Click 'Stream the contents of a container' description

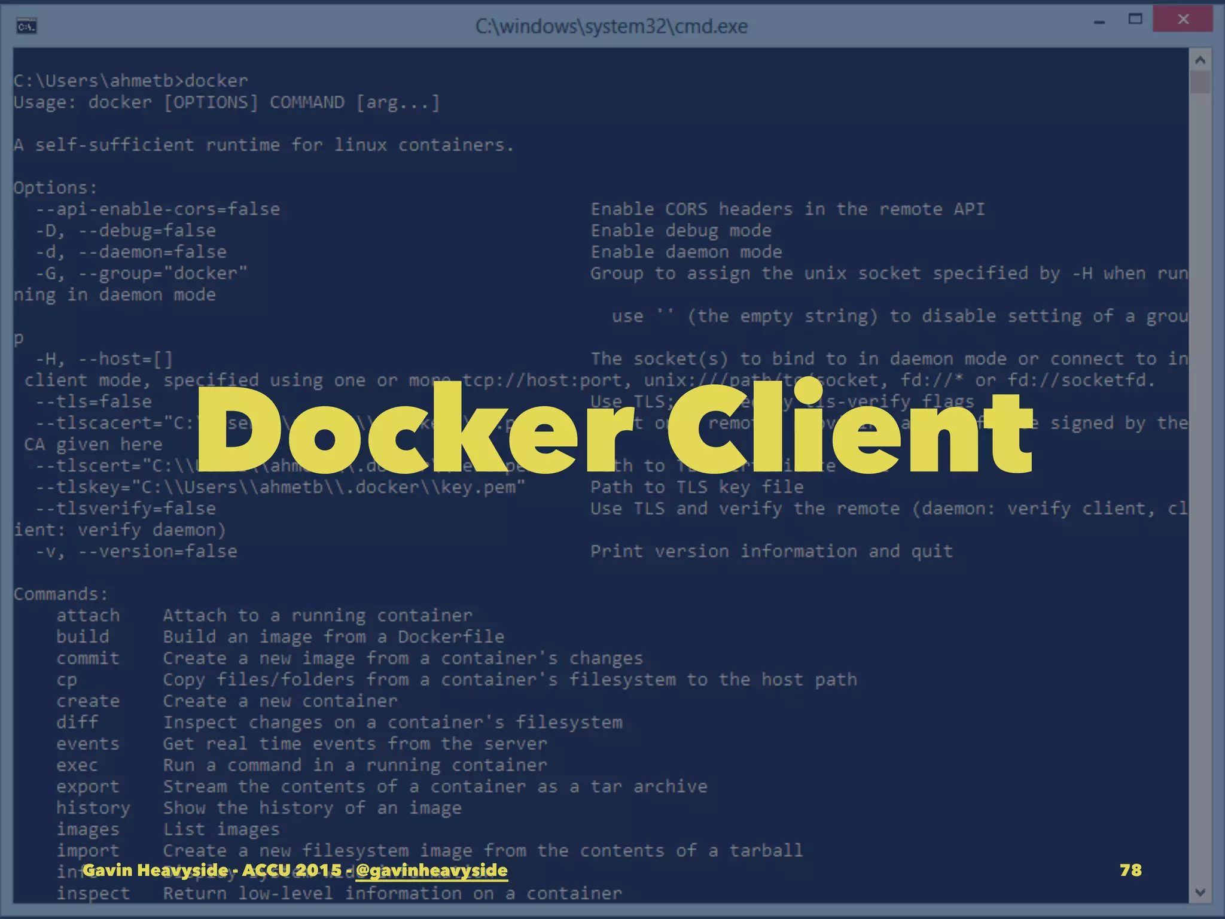(x=435, y=787)
